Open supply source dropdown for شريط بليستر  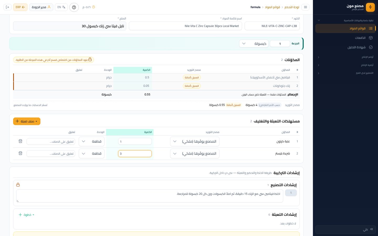point(195,153)
